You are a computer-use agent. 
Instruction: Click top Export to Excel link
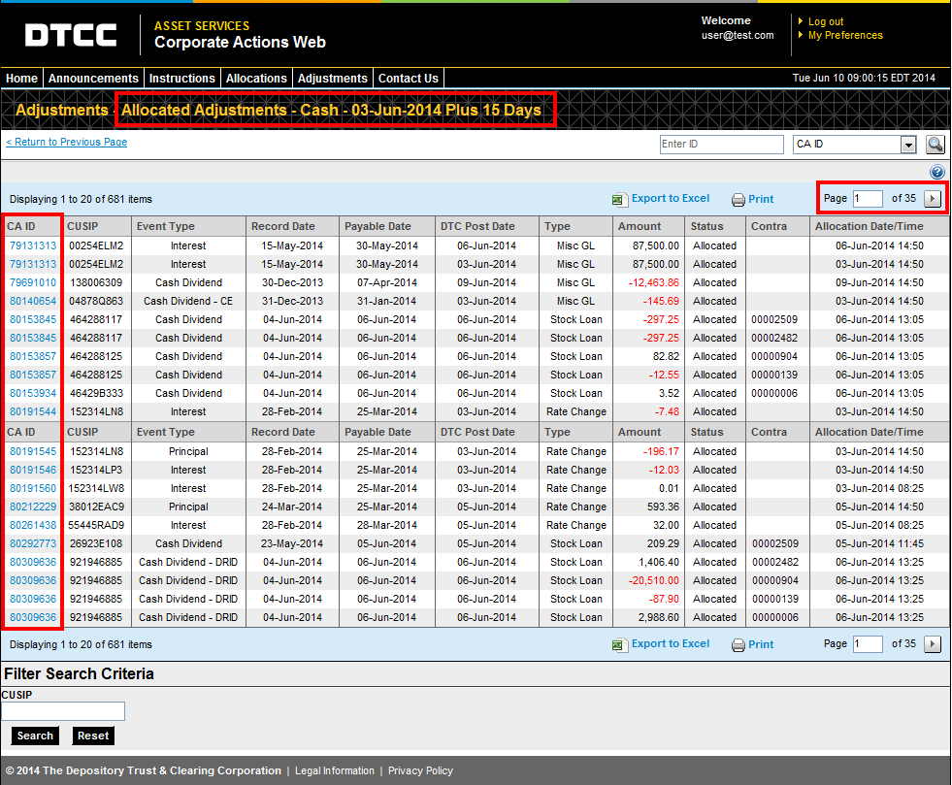point(671,199)
